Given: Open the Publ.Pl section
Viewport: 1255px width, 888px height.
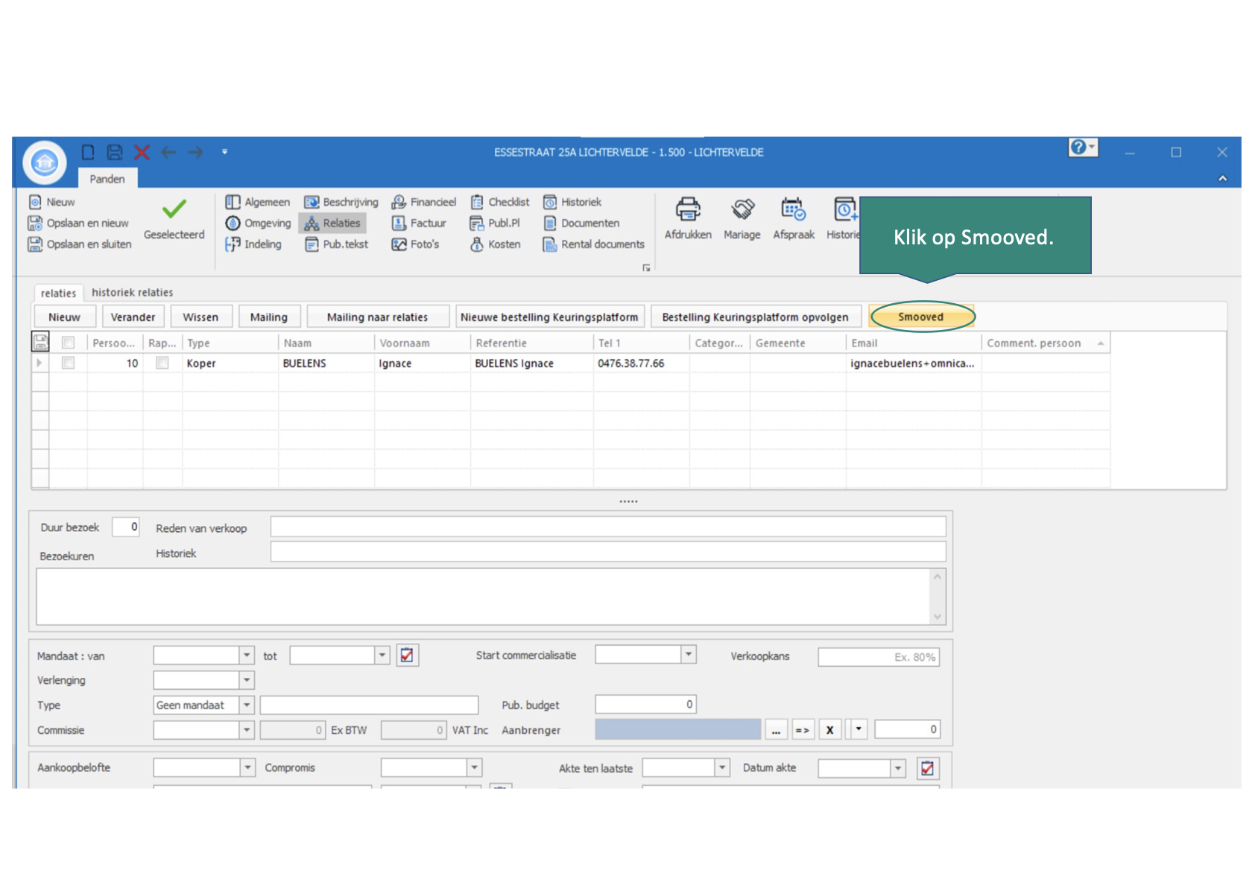Looking at the screenshot, I should click(495, 223).
